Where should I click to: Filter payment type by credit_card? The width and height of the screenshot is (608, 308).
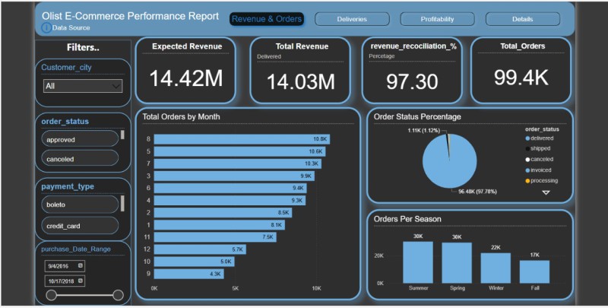coord(80,225)
